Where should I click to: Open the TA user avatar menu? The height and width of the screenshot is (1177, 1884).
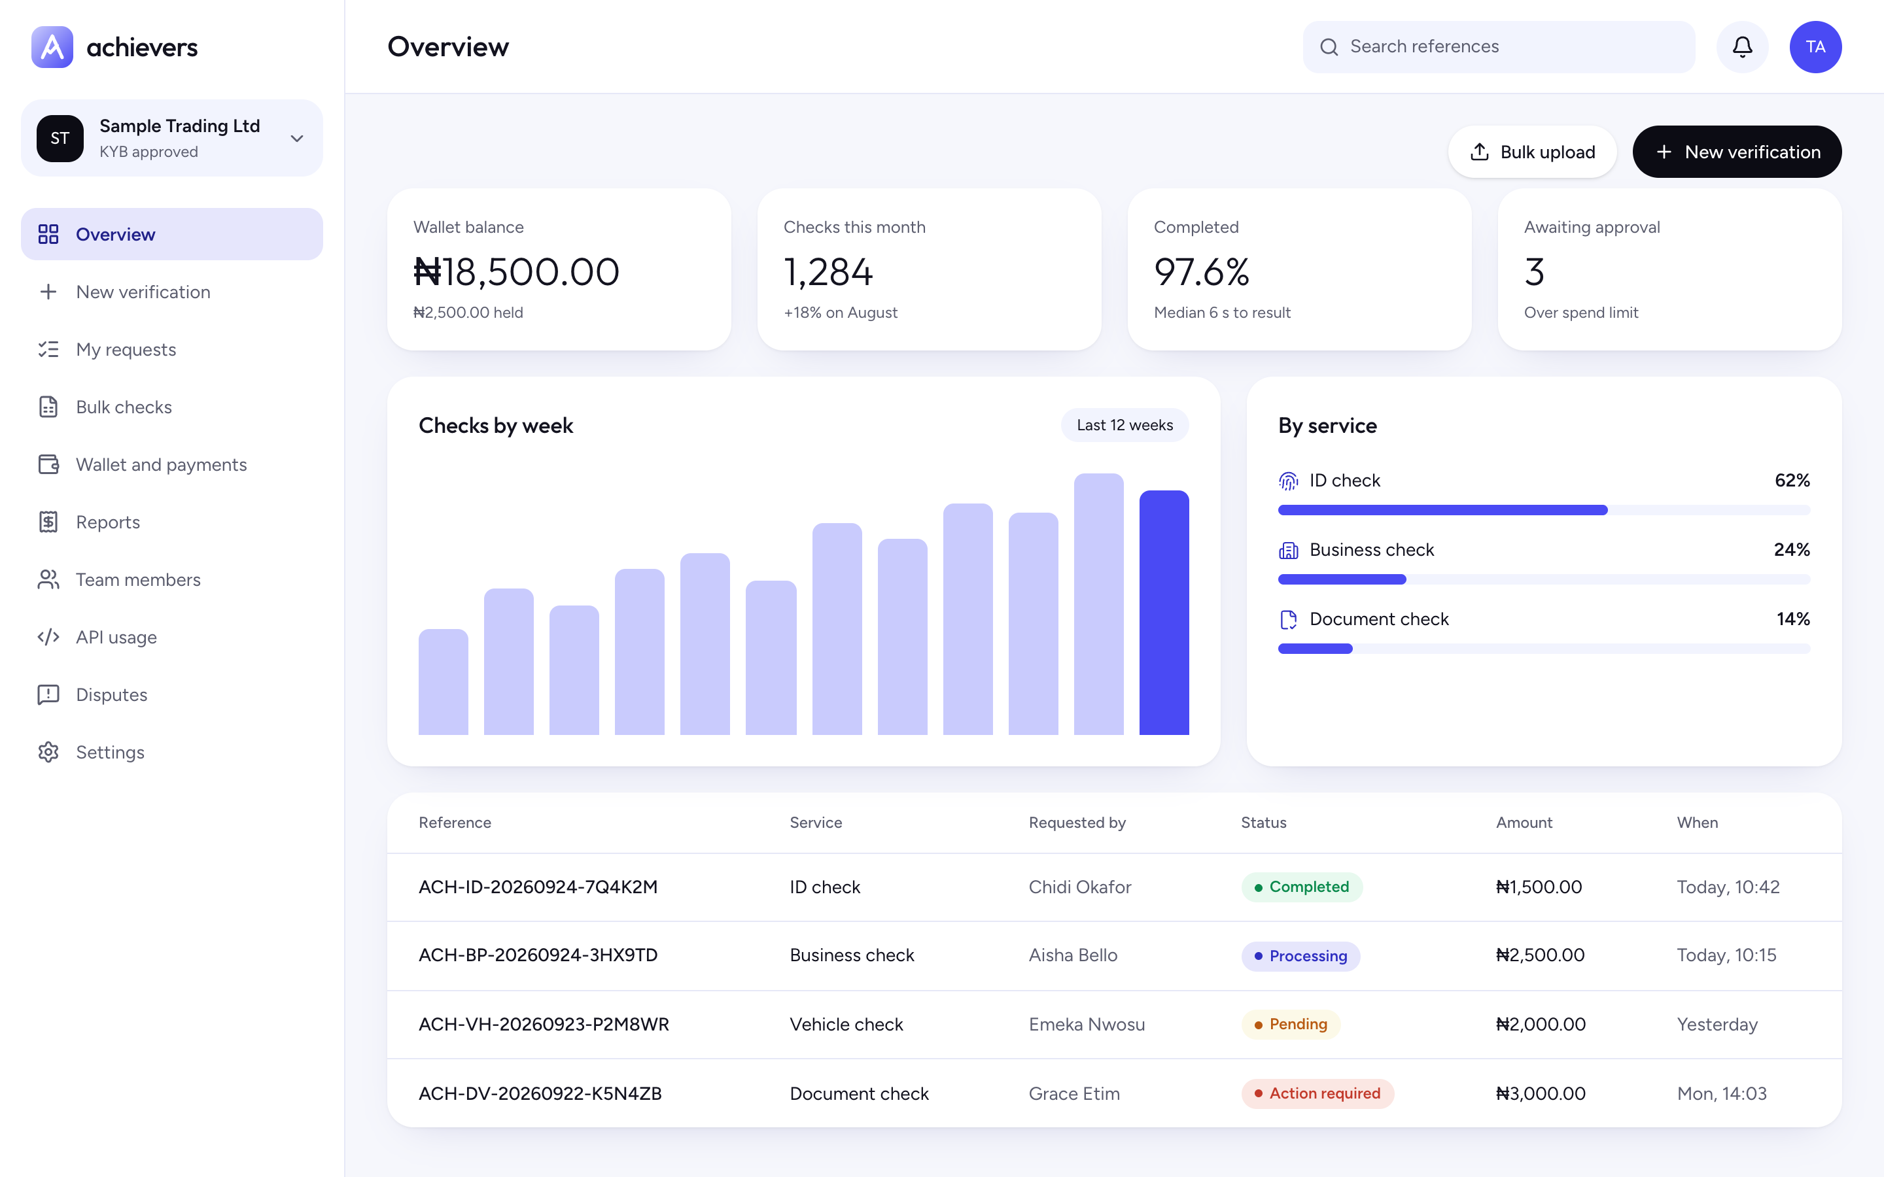click(x=1815, y=46)
